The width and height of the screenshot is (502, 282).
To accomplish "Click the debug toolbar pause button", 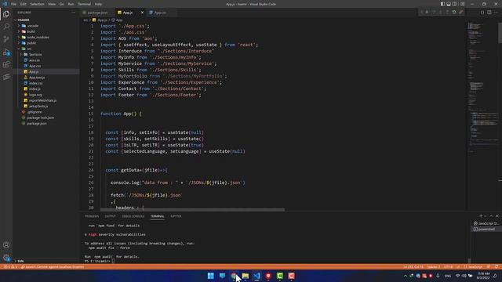I will [x=427, y=13].
